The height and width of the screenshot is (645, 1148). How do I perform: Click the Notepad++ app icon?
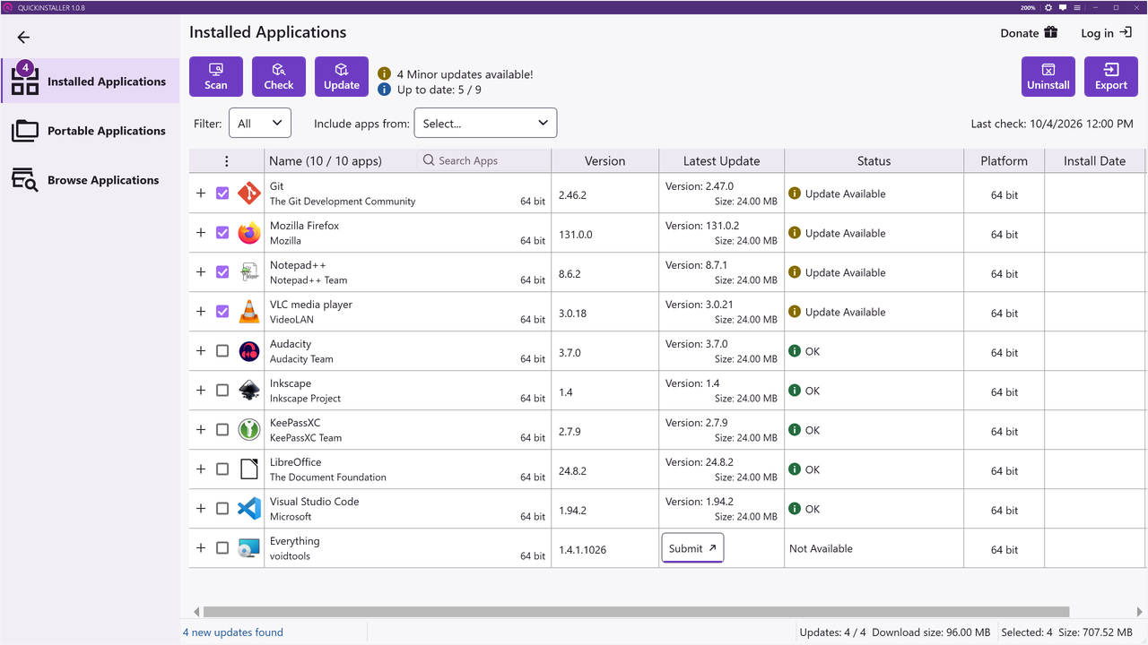249,272
